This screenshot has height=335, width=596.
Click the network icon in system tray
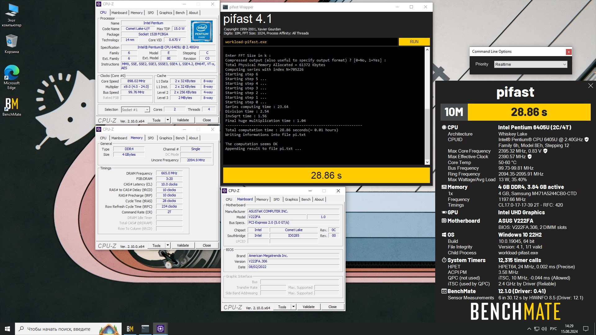tap(537, 329)
